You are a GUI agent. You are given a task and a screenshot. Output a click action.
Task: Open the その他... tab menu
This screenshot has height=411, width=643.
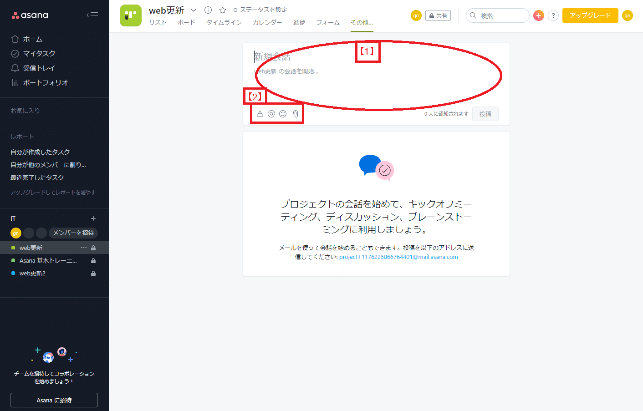362,22
